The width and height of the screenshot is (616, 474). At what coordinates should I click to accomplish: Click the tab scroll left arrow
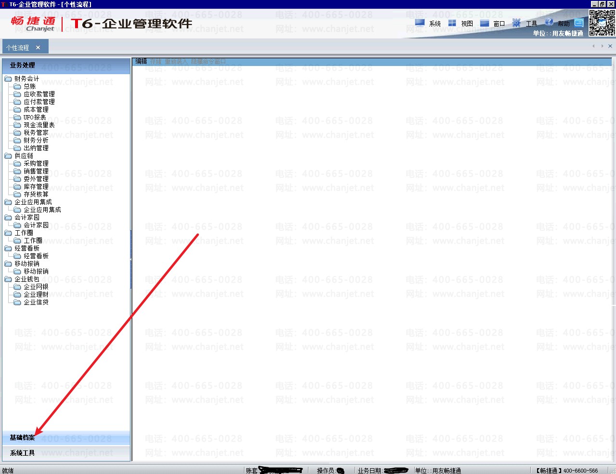click(x=593, y=46)
